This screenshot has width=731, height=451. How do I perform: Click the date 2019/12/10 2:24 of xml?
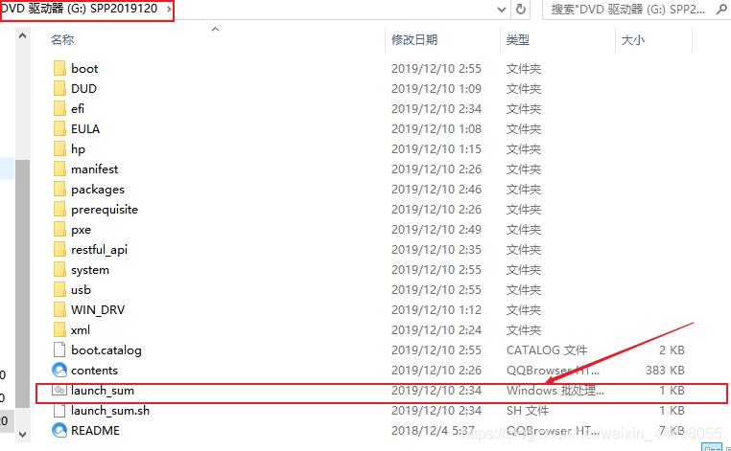pyautogui.click(x=436, y=330)
